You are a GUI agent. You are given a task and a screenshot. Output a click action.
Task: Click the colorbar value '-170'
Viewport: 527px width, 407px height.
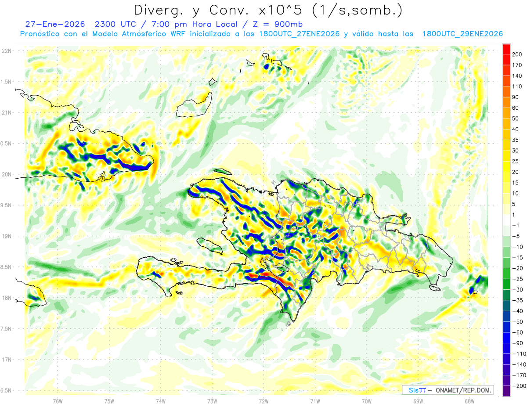pos(519,375)
